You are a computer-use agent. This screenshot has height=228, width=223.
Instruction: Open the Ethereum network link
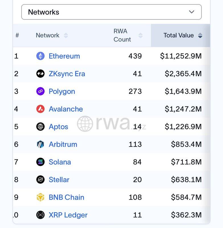coord(64,56)
